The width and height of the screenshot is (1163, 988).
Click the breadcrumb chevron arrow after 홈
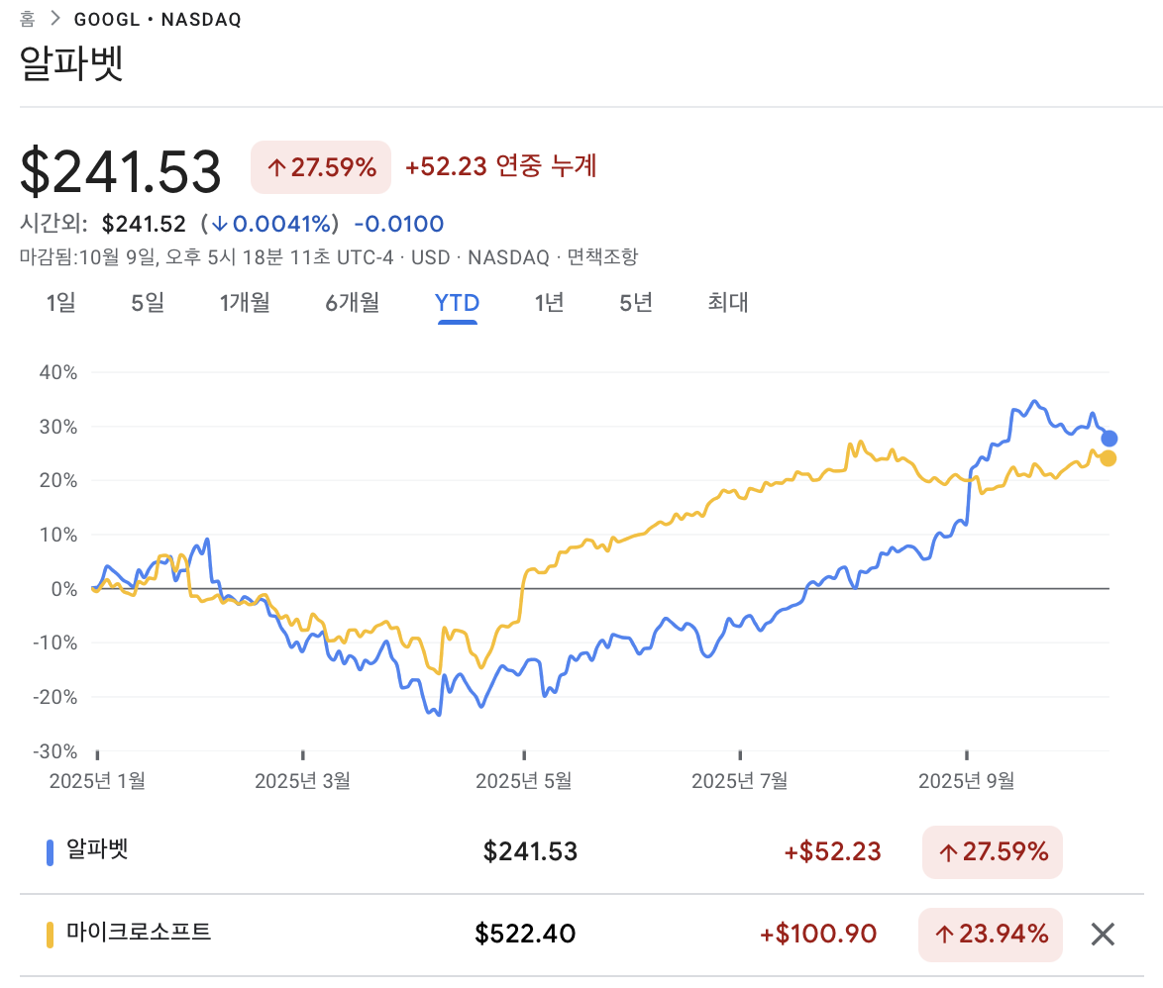(x=55, y=20)
